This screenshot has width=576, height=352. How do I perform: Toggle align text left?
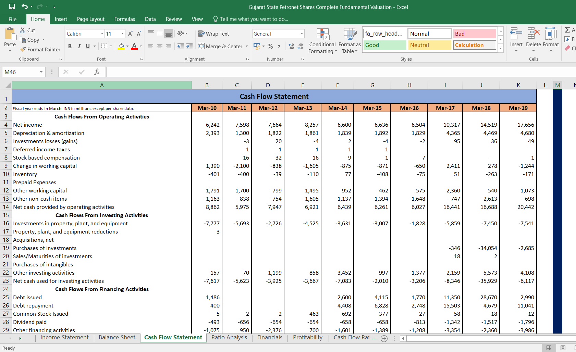pyautogui.click(x=151, y=46)
